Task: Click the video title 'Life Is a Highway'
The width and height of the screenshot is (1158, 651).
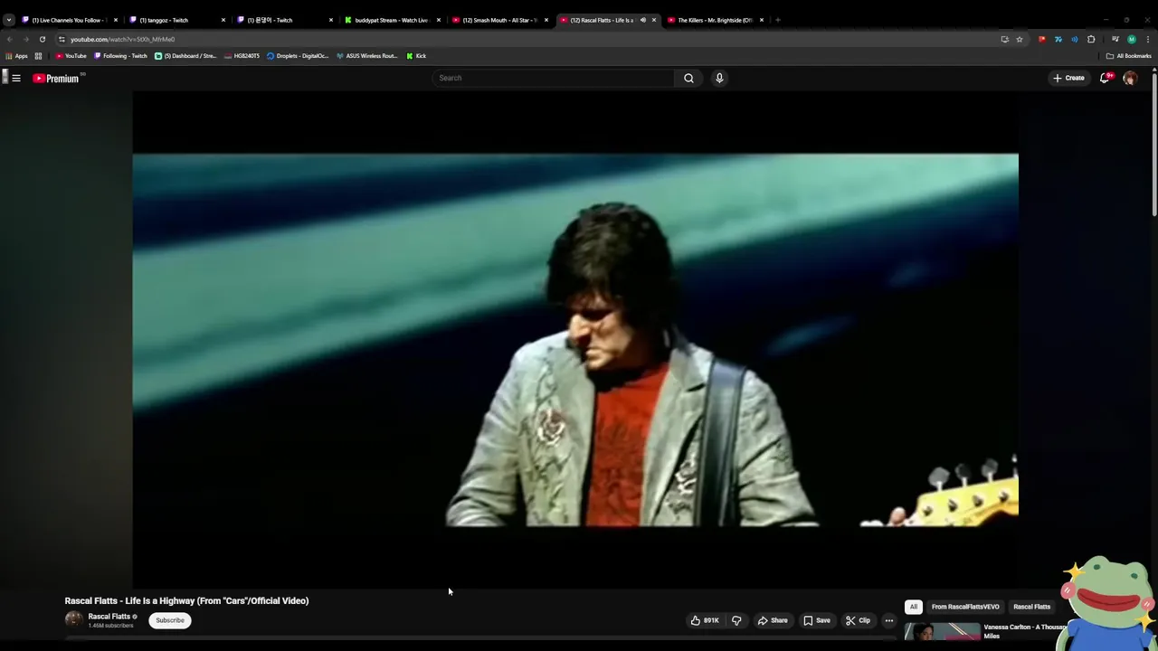Action: 186,600
